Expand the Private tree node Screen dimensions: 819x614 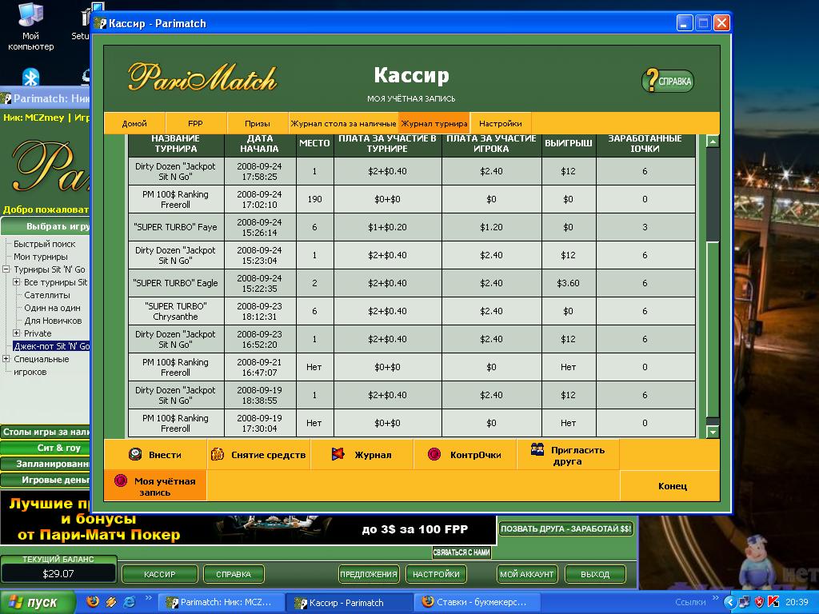(17, 333)
